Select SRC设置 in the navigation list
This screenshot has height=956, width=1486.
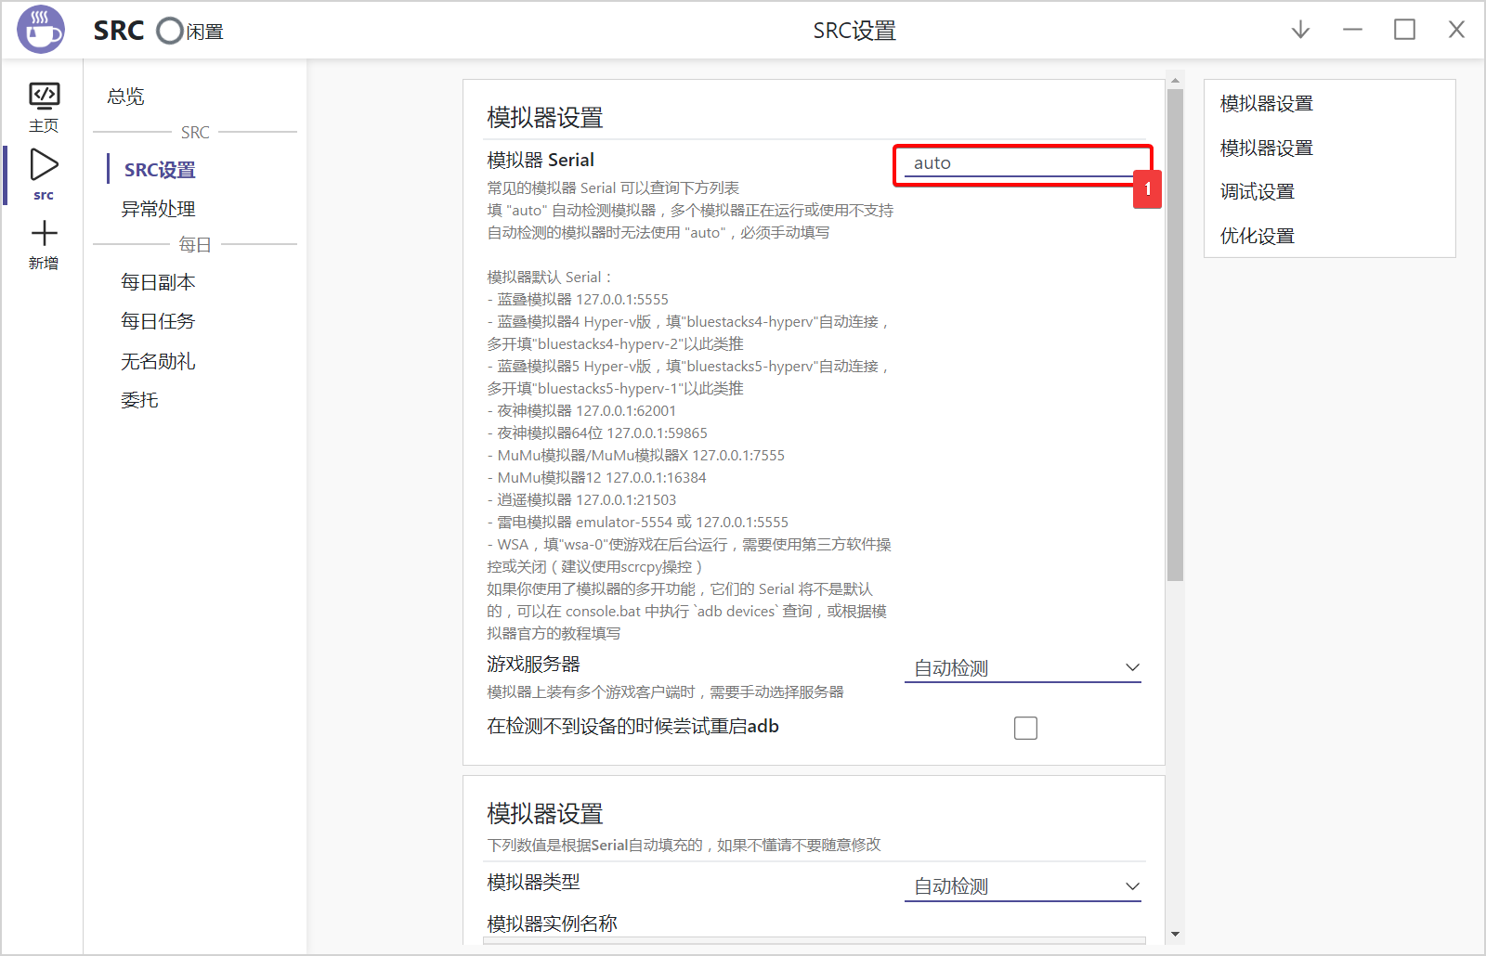click(160, 170)
